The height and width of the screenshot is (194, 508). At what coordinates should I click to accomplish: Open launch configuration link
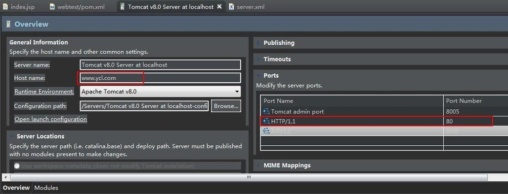50,119
